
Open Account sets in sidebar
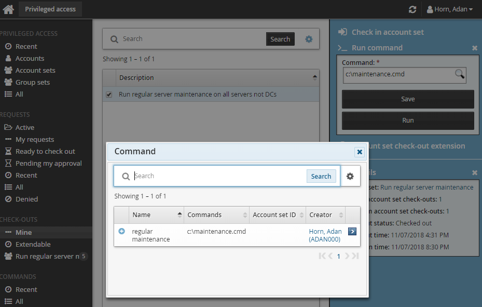coord(35,70)
